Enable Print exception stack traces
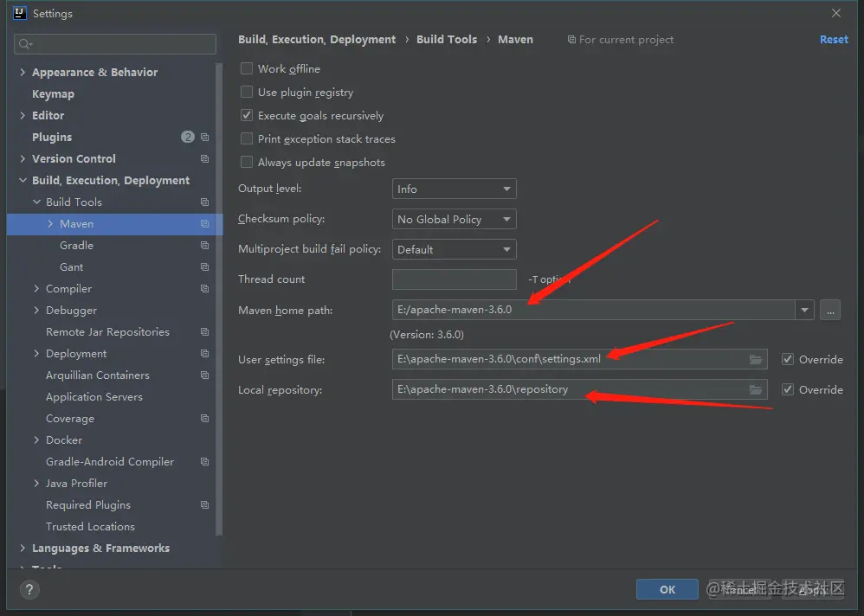Viewport: 864px width, 616px height. (x=247, y=138)
